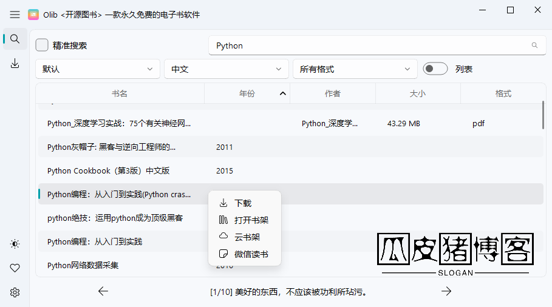Sort by the 大小 column header

pyautogui.click(x=418, y=93)
